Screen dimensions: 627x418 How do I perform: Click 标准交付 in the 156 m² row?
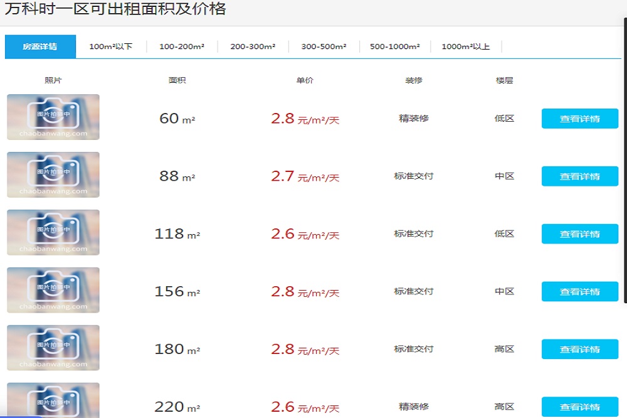[414, 291]
